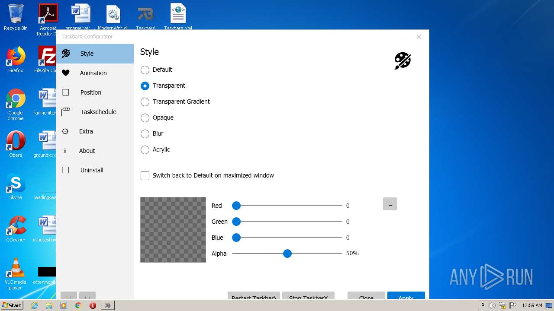Go to the Position settings page
The image size is (554, 311).
tap(95, 92)
